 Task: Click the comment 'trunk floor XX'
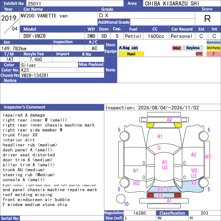point(20,135)
